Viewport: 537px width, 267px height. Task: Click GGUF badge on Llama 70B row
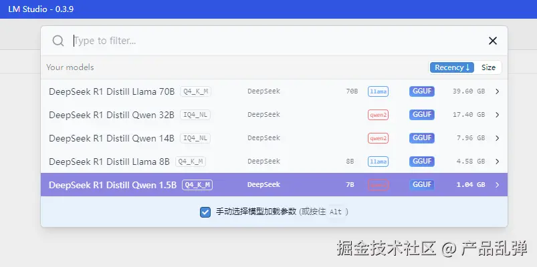click(x=422, y=91)
